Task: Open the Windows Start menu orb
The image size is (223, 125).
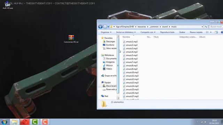Action: point(4,122)
